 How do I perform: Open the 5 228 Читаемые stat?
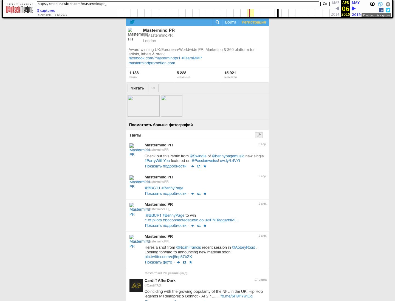point(198,75)
